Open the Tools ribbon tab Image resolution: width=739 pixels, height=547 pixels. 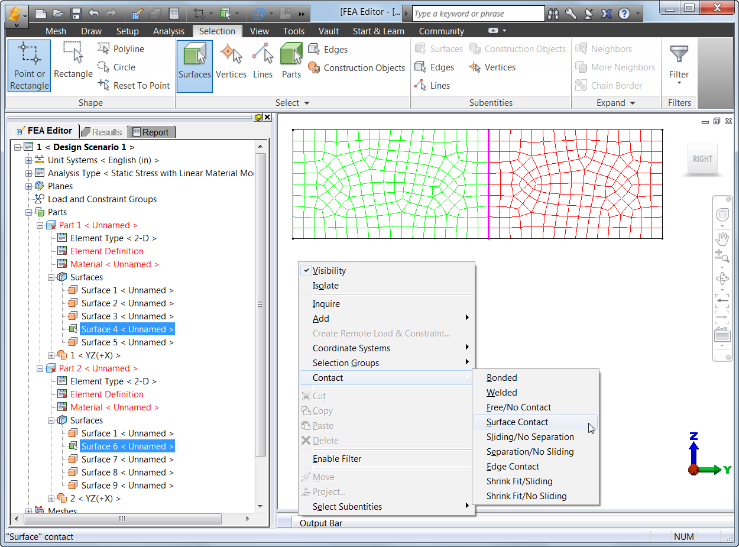tap(294, 31)
